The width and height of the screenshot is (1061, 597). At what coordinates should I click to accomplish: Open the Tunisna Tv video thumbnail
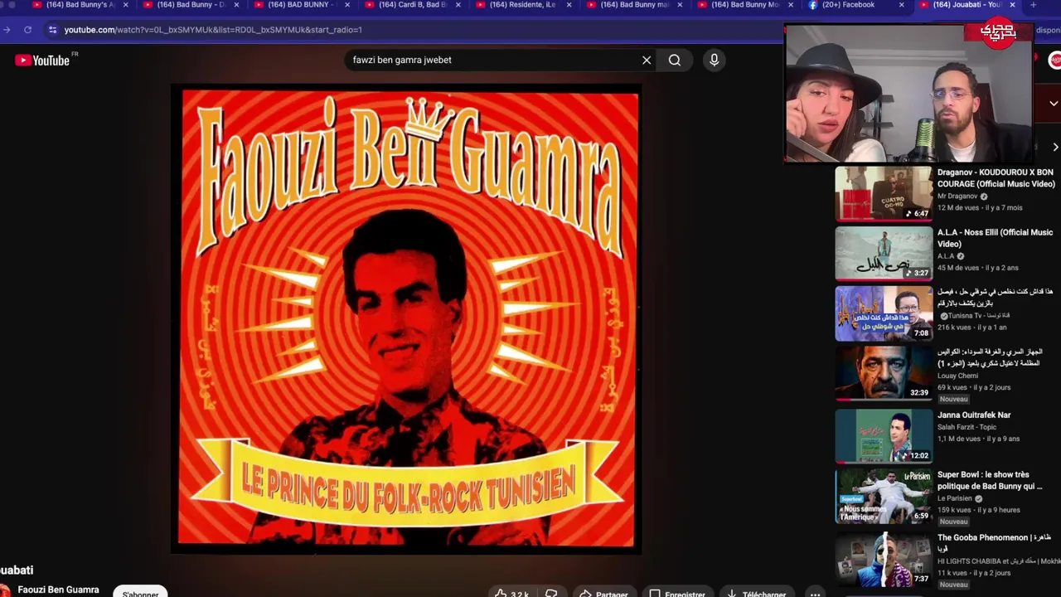pos(884,313)
